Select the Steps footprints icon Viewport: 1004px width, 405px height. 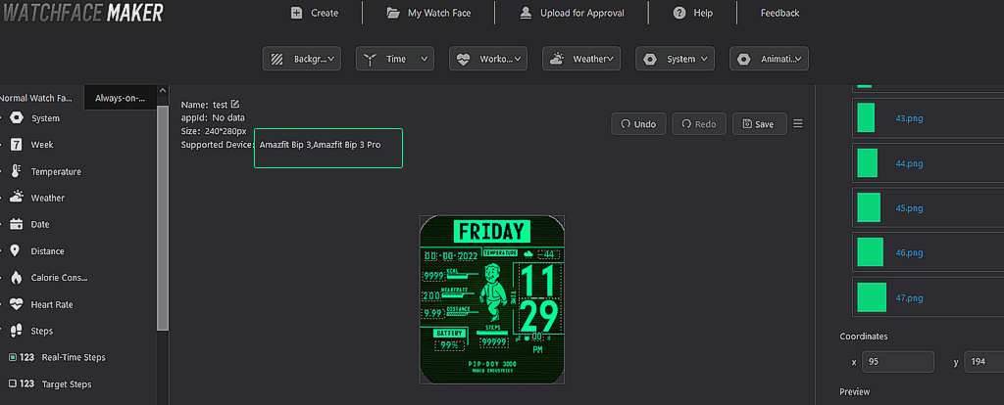[x=17, y=331]
